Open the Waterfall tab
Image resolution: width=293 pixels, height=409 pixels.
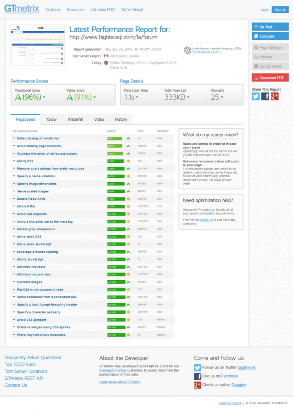click(x=75, y=119)
